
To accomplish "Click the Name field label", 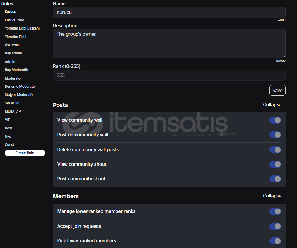I will click(x=59, y=4).
